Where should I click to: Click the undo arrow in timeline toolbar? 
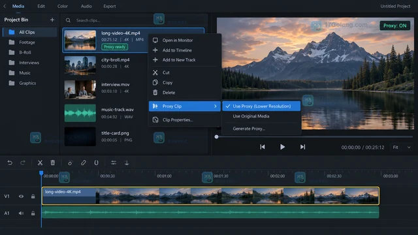point(10,163)
